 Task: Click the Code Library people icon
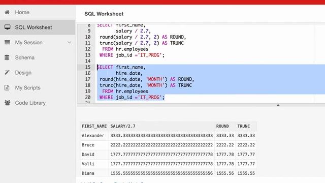click(7, 103)
